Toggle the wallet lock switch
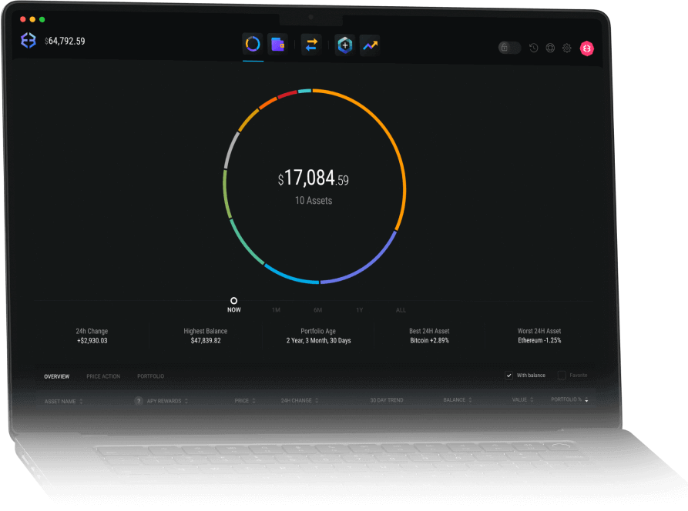 (x=509, y=48)
